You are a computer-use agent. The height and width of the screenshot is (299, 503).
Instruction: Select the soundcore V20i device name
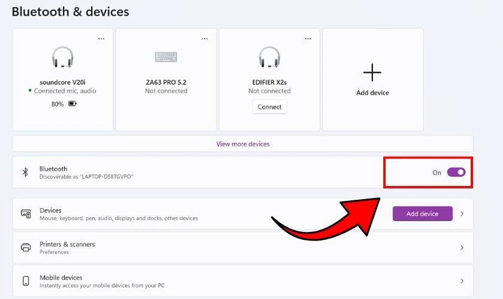click(62, 82)
